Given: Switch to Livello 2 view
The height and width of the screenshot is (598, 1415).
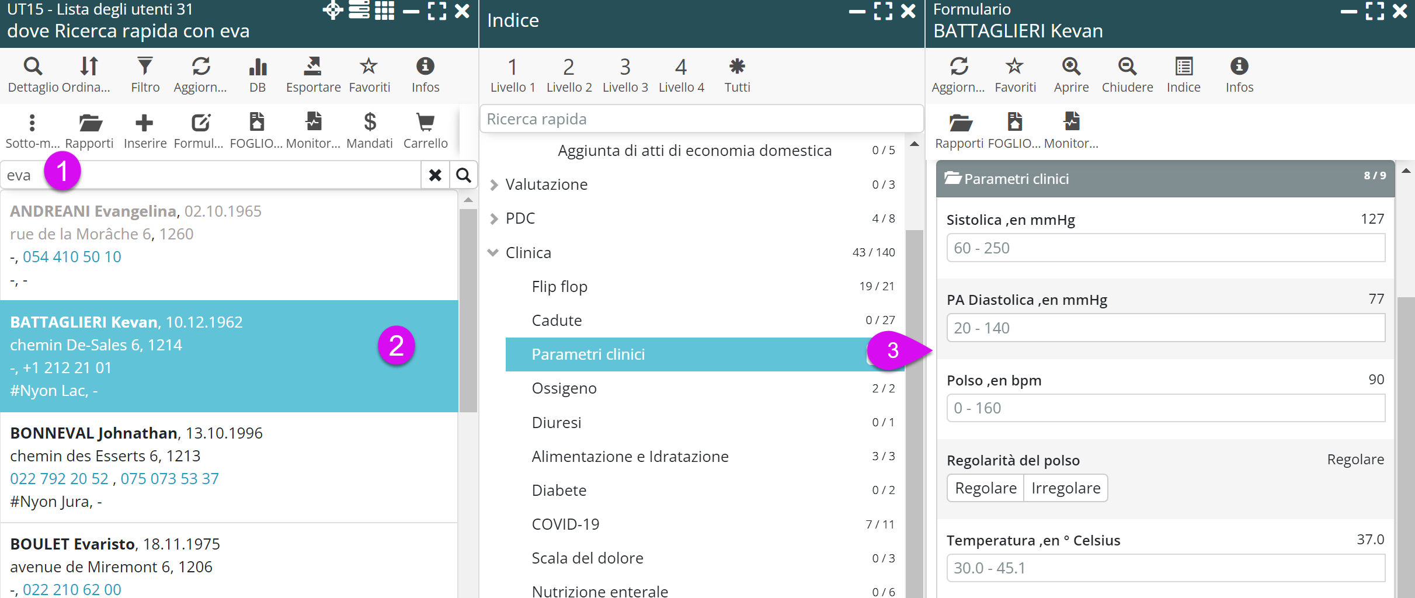Looking at the screenshot, I should pyautogui.click(x=569, y=74).
